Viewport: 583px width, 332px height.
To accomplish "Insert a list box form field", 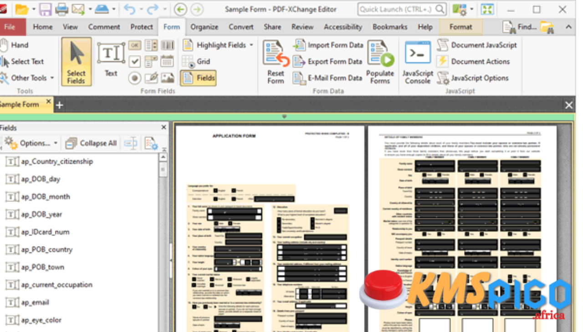I will click(x=151, y=45).
